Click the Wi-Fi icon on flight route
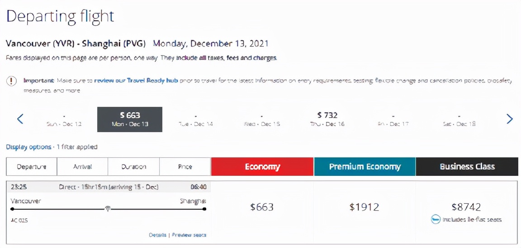The image size is (521, 248). (108, 208)
